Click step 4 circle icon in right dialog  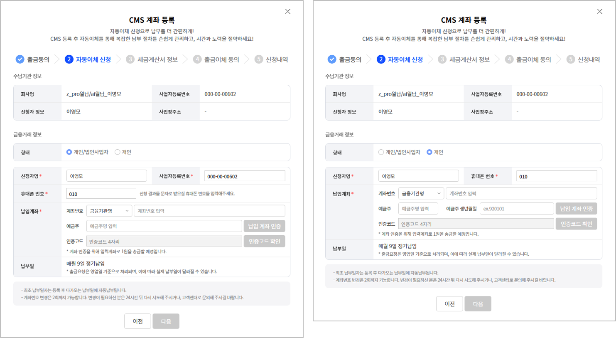tap(509, 59)
